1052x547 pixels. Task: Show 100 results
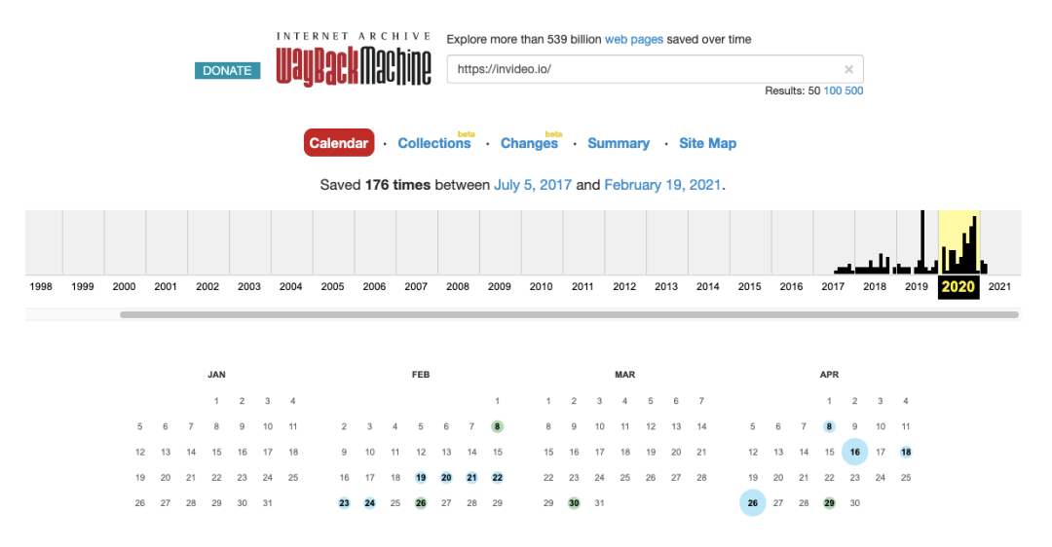point(832,91)
